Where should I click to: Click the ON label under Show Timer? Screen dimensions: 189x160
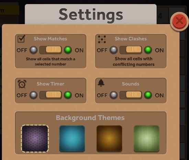79,96
